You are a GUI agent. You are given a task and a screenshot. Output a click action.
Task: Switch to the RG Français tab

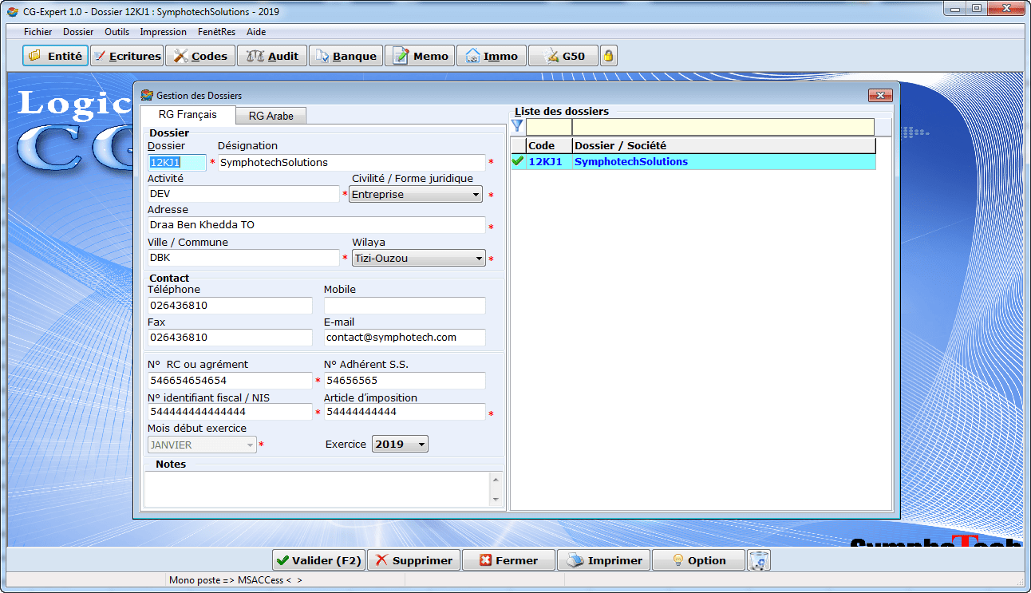[188, 115]
